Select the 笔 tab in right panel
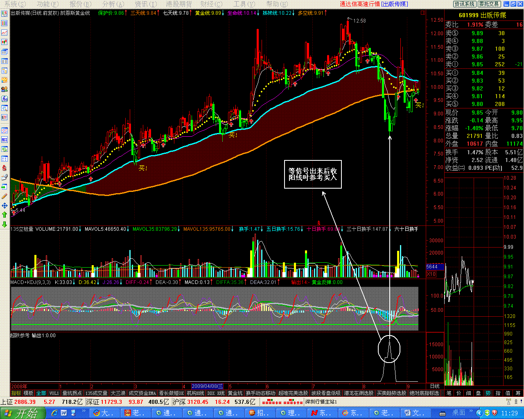 (449, 393)
